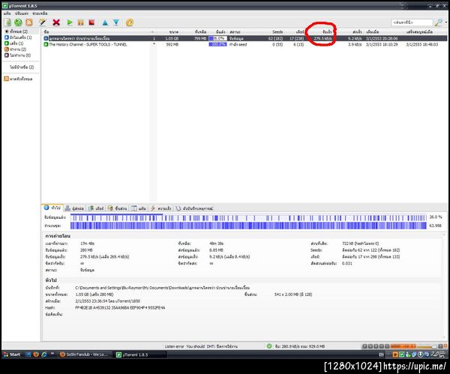Click the DHT status in the status bar
This screenshot has width=450, height=374.
222,346
